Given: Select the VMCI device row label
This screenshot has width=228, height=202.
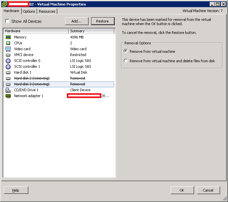Looking at the screenshot, I should point(24,55).
